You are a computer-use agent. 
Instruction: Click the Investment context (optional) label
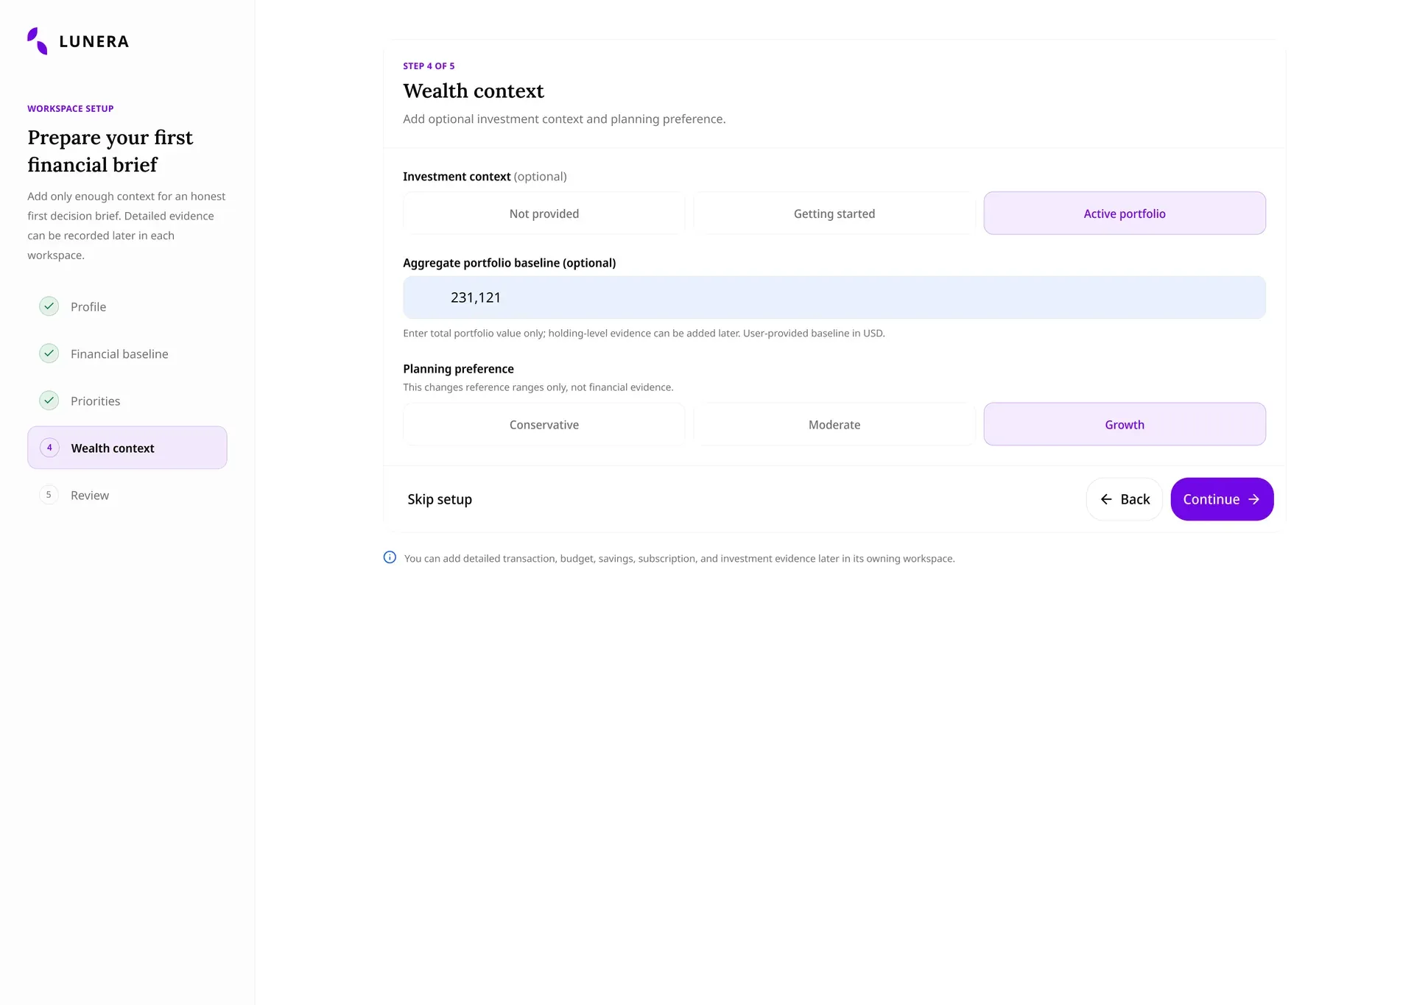(485, 177)
